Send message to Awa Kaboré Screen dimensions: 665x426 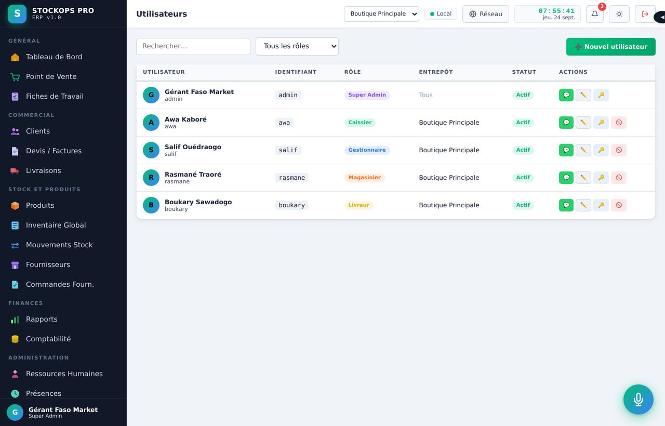coord(566,123)
